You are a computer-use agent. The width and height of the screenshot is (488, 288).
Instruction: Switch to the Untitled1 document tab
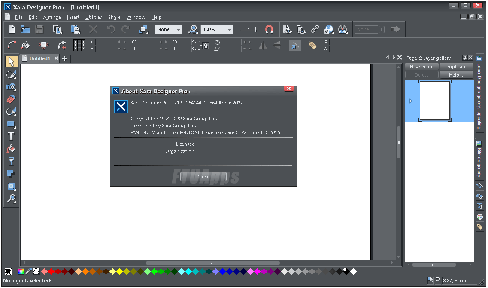39,58
